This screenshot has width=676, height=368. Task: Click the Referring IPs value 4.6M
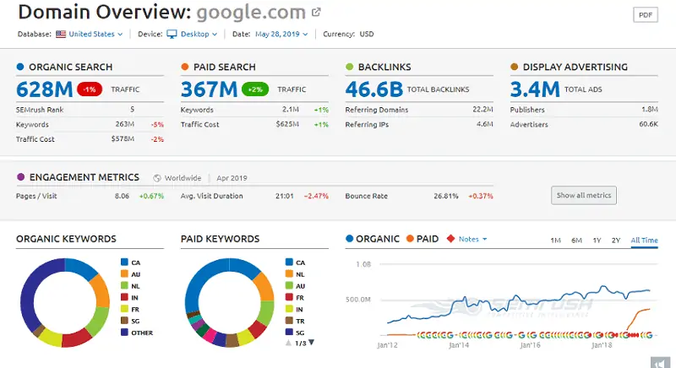tap(484, 124)
